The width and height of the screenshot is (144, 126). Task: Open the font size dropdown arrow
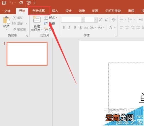coord(96,20)
